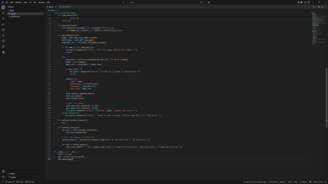Open the Run dropdown arrow beside play
Viewport: 328px width, 184px height.
pyautogui.click(x=316, y=6)
